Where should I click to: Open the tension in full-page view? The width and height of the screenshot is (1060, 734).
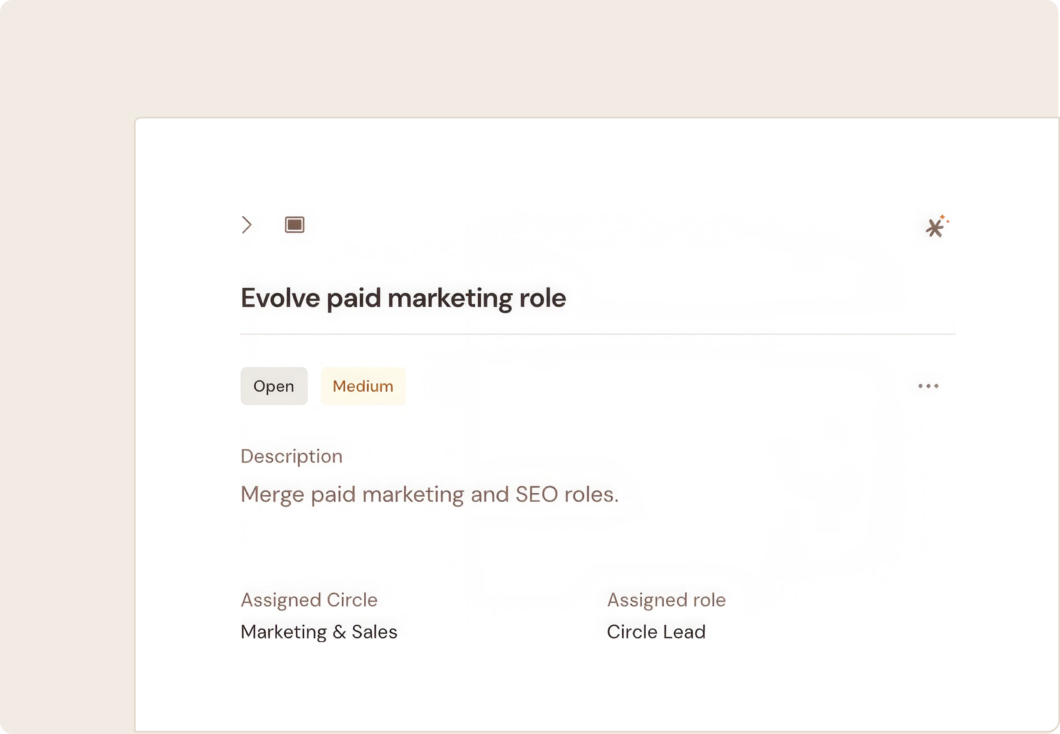pyautogui.click(x=295, y=225)
